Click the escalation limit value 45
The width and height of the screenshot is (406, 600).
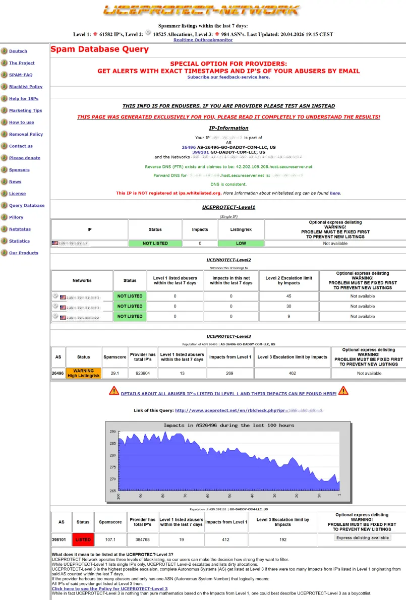[x=289, y=296]
